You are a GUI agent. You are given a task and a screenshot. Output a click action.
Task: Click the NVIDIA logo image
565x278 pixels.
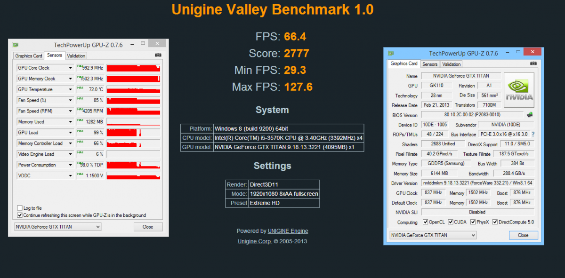pyautogui.click(x=519, y=90)
